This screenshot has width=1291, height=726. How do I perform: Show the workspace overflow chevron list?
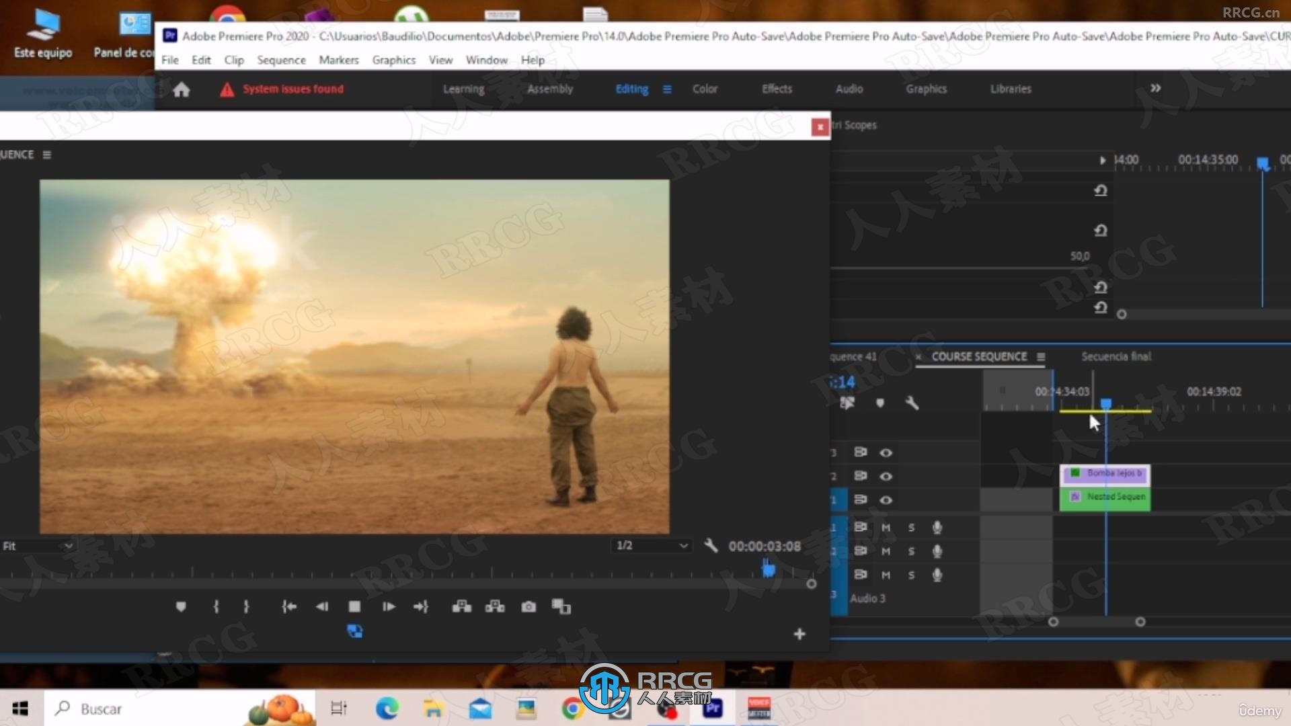click(1155, 88)
